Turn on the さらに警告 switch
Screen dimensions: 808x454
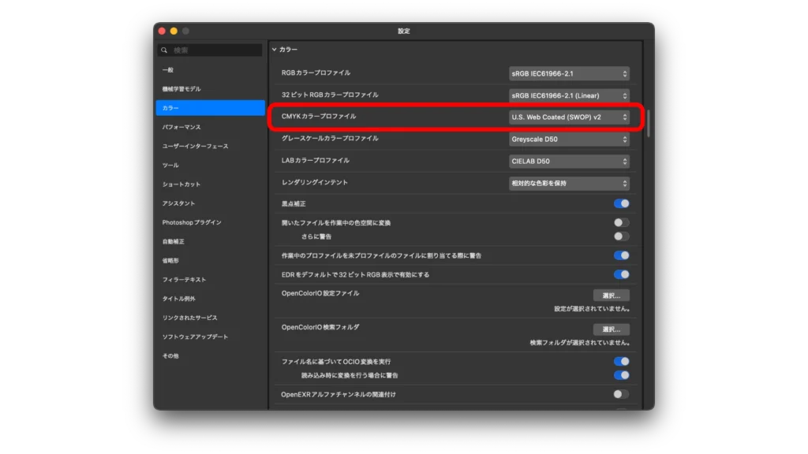(x=620, y=235)
